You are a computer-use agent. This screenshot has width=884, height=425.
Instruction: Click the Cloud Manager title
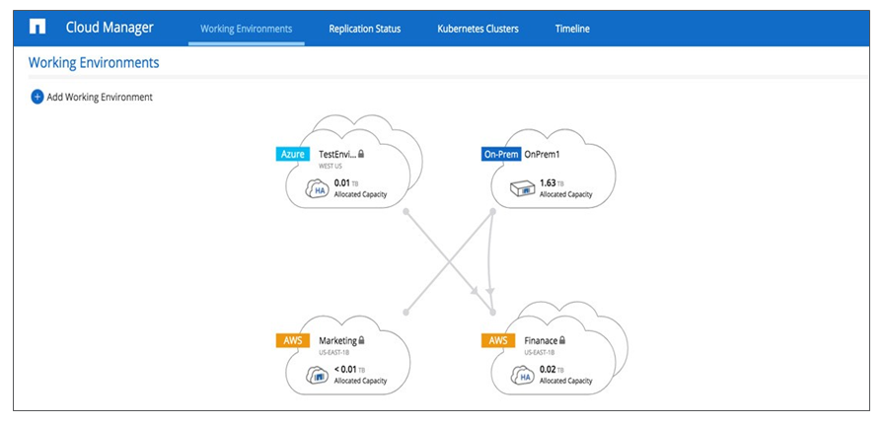(110, 28)
